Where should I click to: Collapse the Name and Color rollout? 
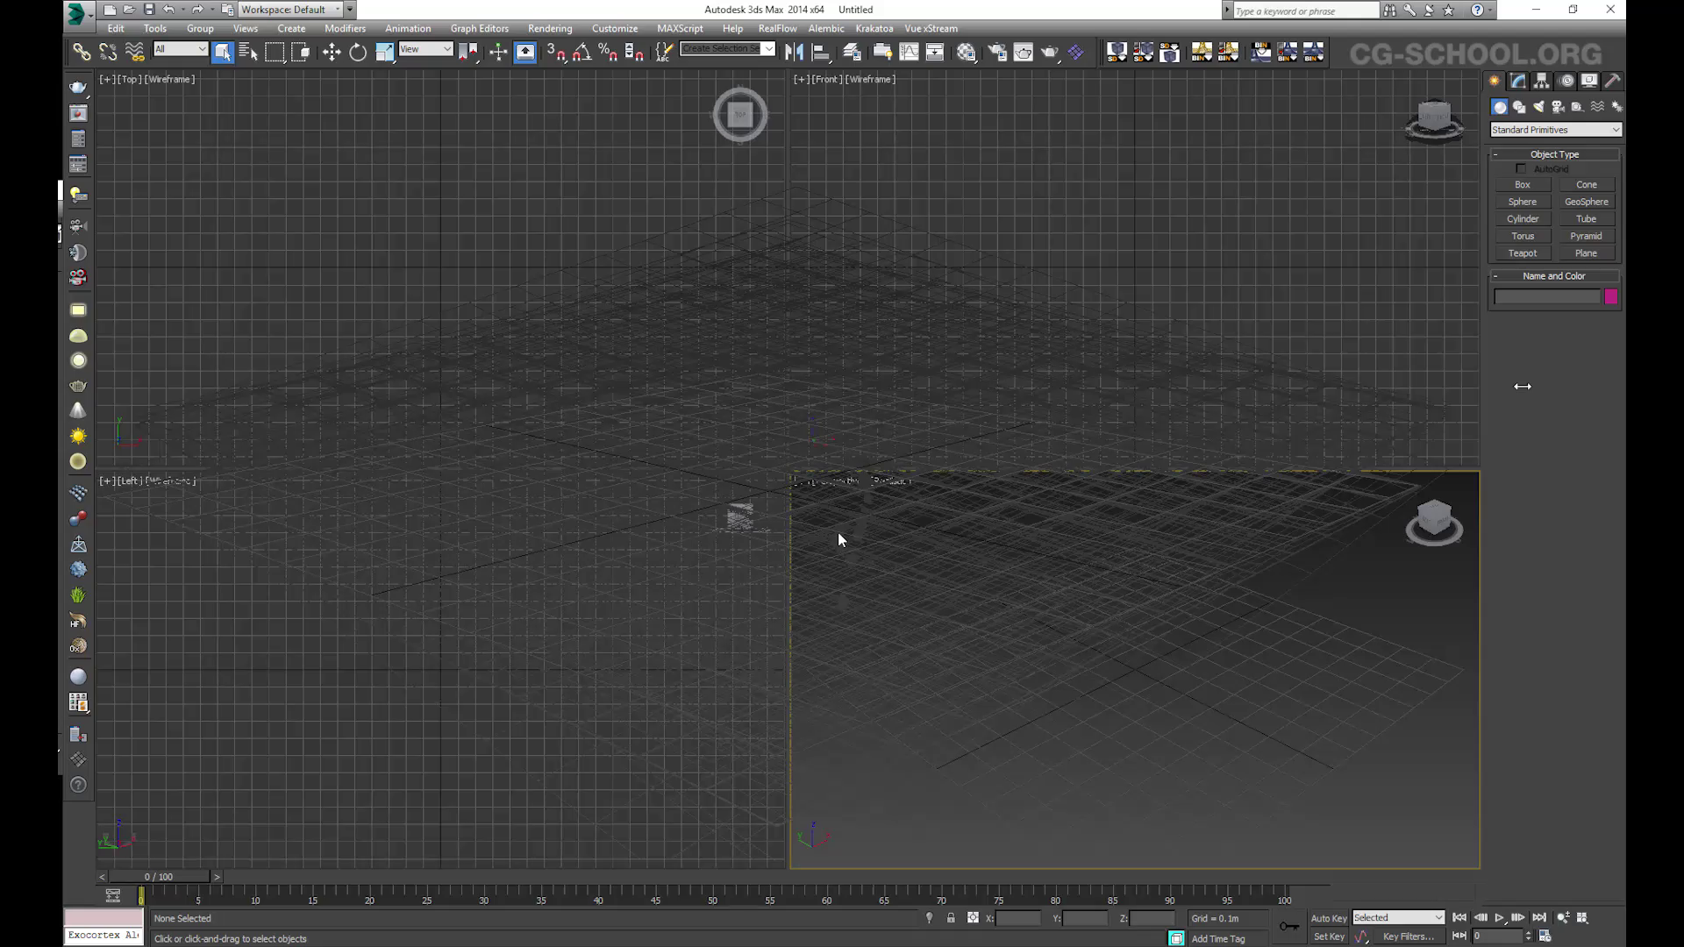pos(1554,276)
